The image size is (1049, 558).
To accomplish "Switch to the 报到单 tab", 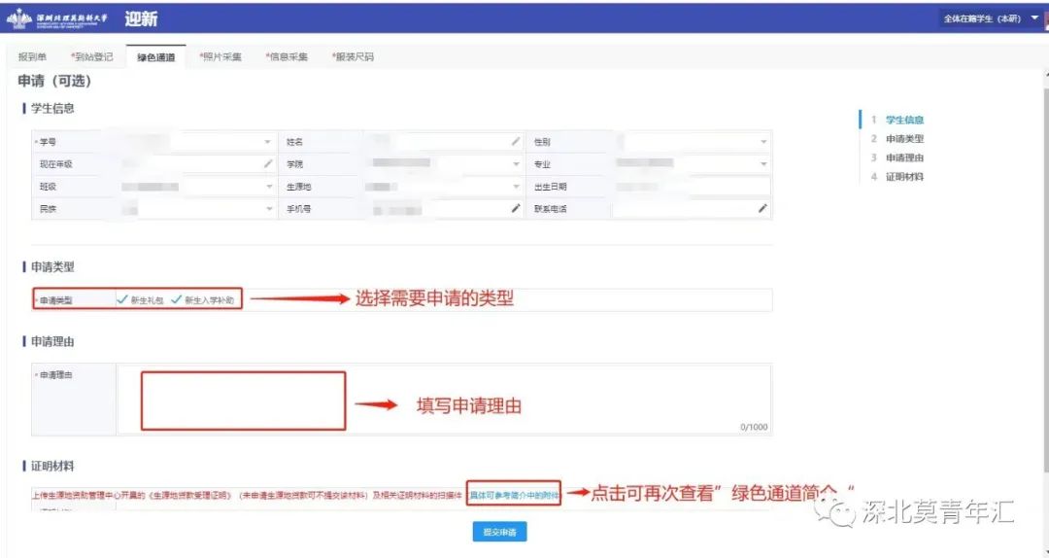I will (32, 57).
